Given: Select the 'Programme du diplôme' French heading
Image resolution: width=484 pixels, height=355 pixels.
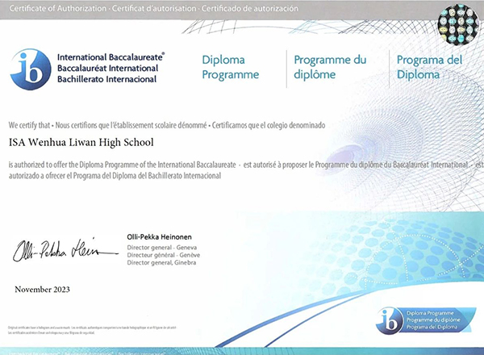Looking at the screenshot, I should coord(330,68).
